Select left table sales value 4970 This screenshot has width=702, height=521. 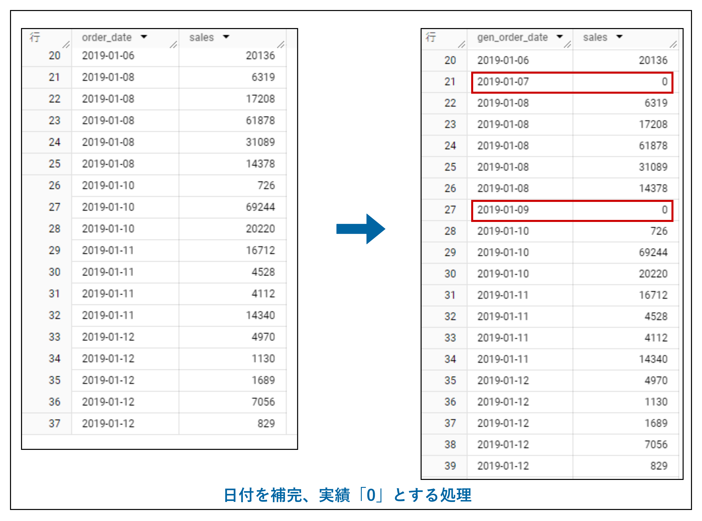tap(263, 337)
